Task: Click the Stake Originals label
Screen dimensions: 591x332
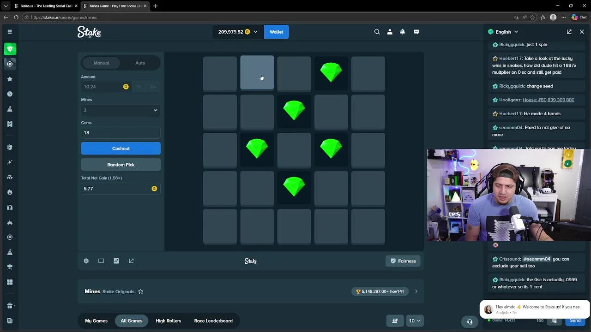Action: (118, 291)
